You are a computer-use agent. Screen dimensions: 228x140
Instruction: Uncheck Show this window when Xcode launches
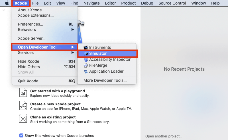click(x=21, y=135)
